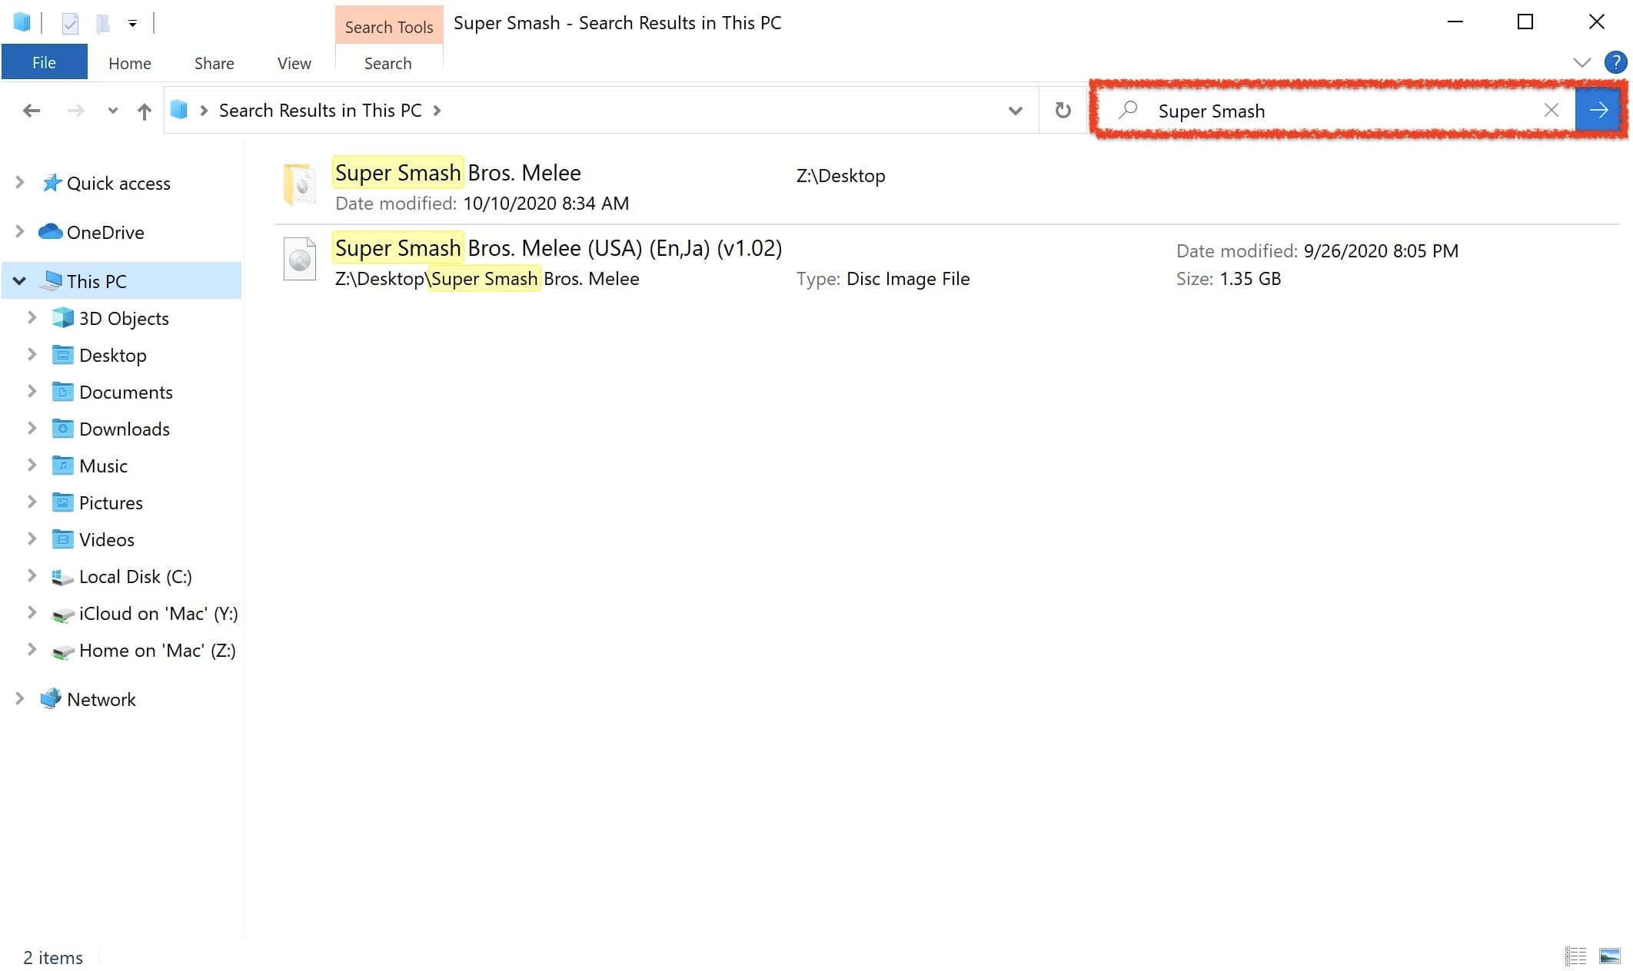Open the File menu
The width and height of the screenshot is (1633, 971).
click(43, 62)
